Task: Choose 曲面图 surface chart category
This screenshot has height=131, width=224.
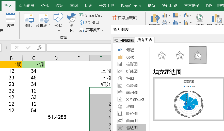Action: click(132, 121)
